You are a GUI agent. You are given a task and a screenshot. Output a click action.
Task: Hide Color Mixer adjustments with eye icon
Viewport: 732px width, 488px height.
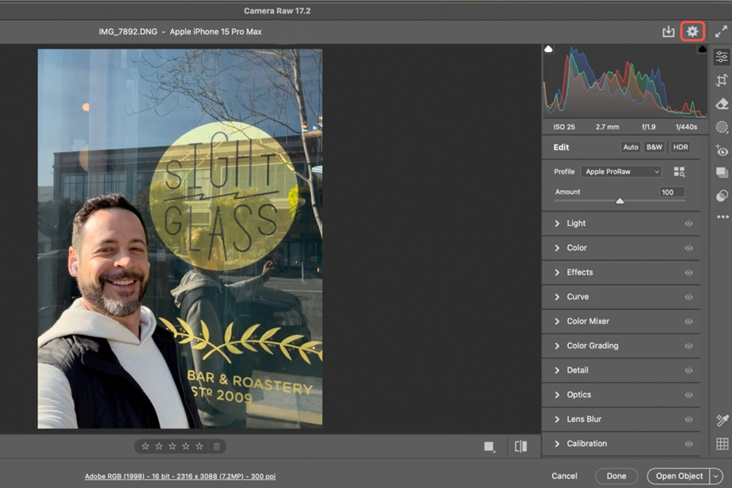[x=689, y=321]
